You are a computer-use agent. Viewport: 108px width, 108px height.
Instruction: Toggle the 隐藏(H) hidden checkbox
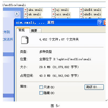[x=41, y=93]
